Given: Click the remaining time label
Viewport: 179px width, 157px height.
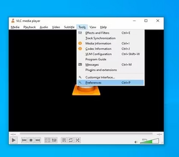Looking at the screenshot, I should point(159,134).
